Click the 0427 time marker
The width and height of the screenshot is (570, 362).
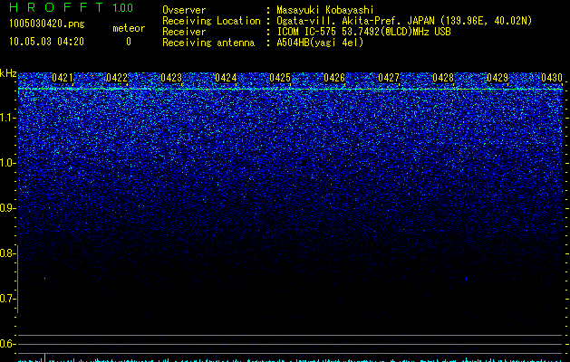point(389,78)
